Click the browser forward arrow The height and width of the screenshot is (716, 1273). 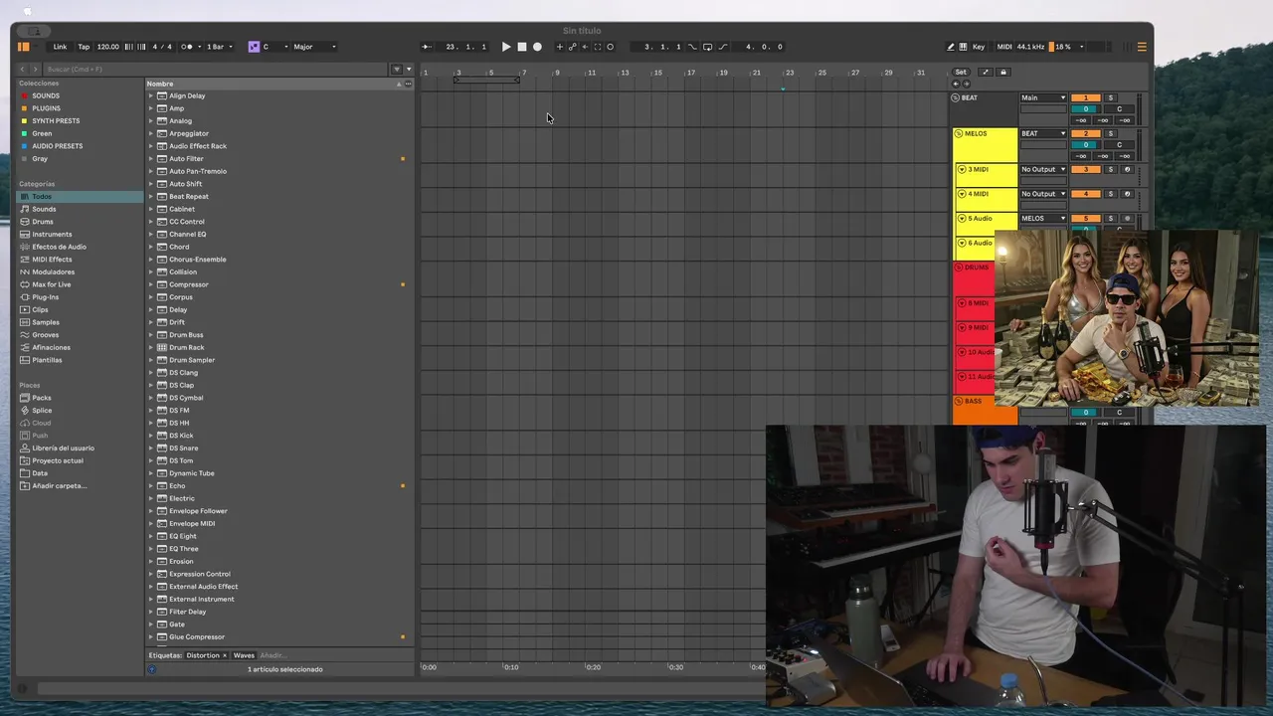coord(35,69)
